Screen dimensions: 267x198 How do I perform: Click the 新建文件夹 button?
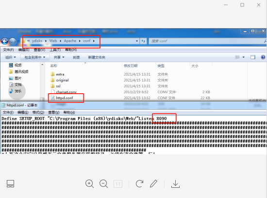click(97, 57)
